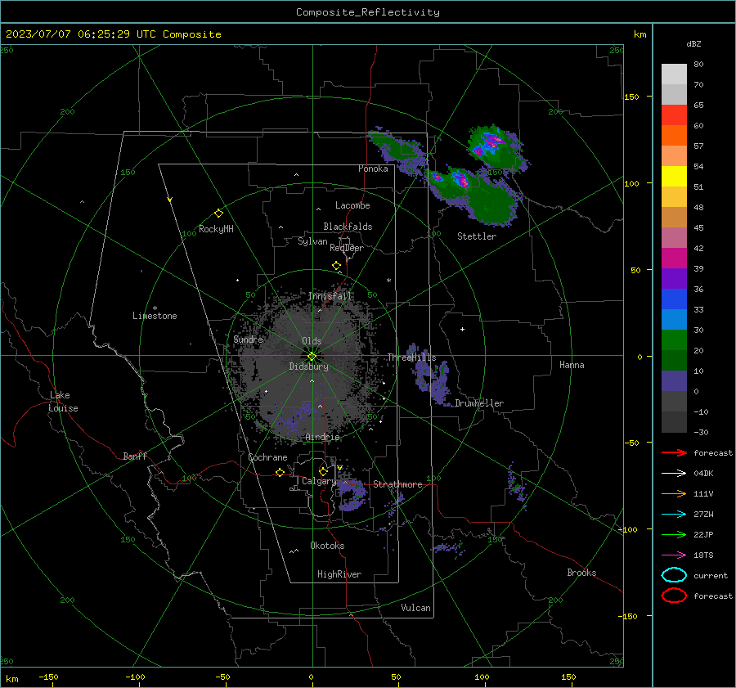This screenshot has height=688, width=736.
Task: Click the HighRiver city label
Action: coord(339,574)
